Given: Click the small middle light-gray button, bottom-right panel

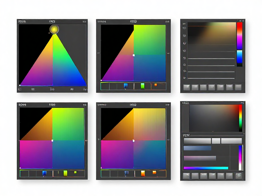Looking at the screenshot, I should pyautogui.click(x=216, y=141).
